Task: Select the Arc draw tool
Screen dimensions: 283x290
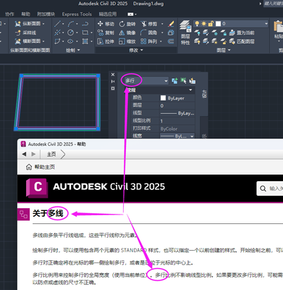Action: tap(71, 24)
